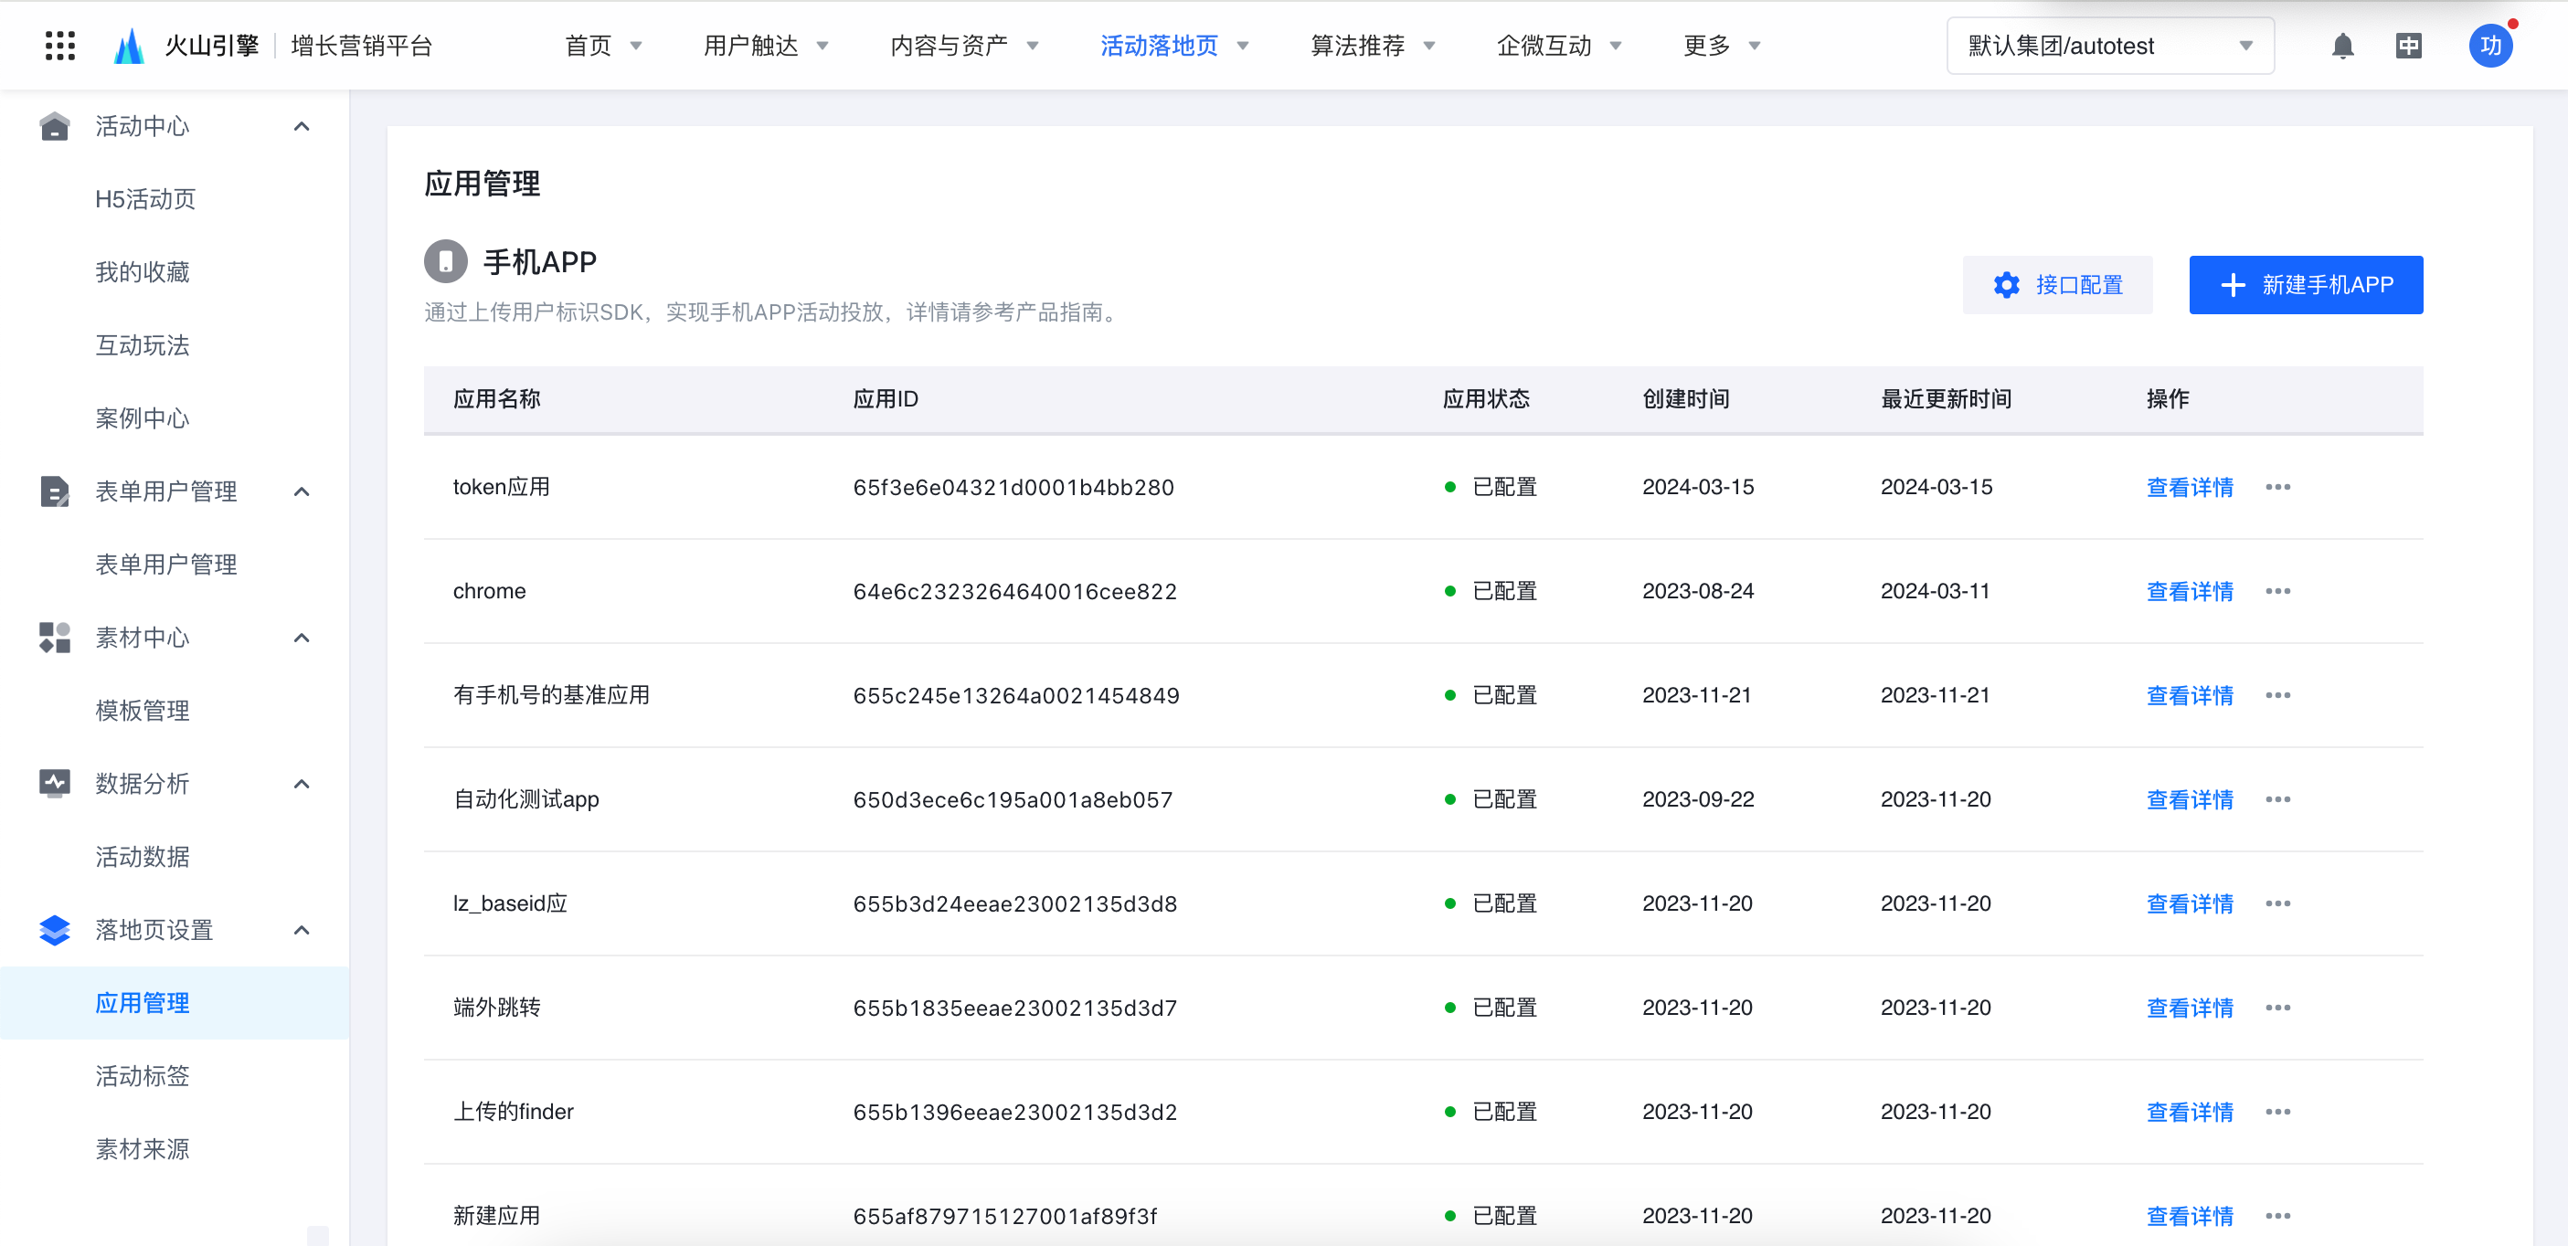Click 增长营销平台 title text
The width and height of the screenshot is (2568, 1246).
point(362,46)
